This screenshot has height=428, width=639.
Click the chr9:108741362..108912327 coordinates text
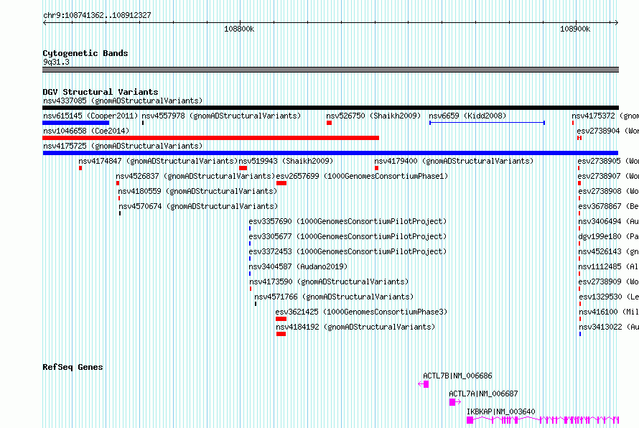click(97, 15)
